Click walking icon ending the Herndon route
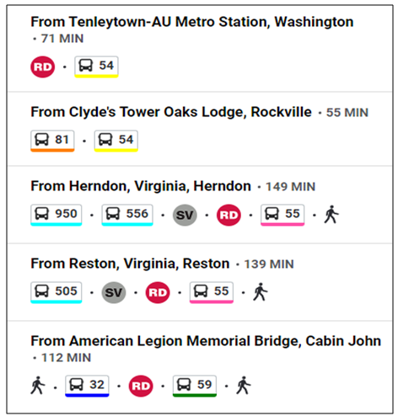The height and width of the screenshot is (416, 398). 331,215
